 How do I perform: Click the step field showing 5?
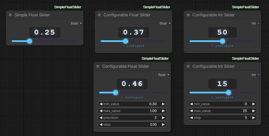223,118
